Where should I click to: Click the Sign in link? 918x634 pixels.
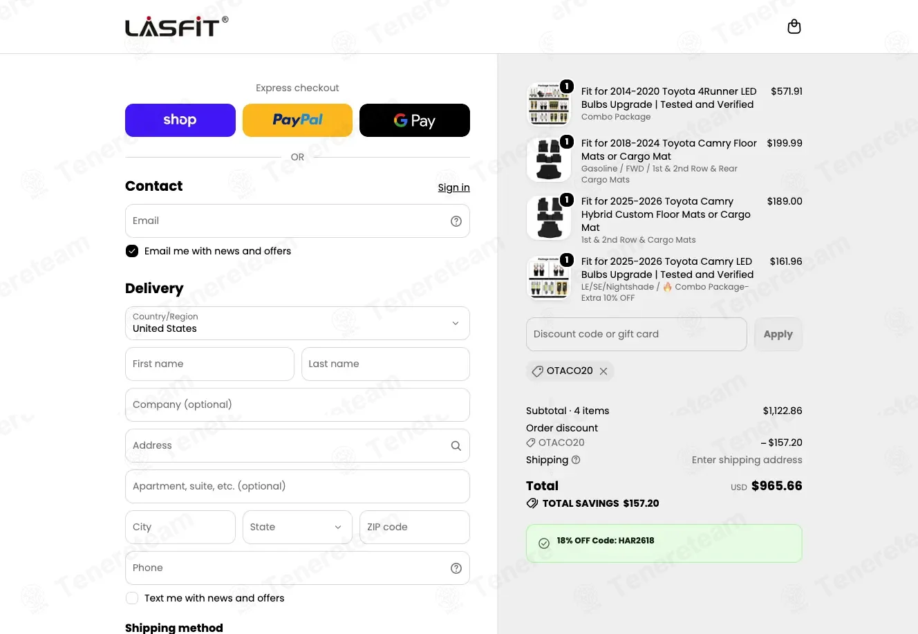[x=453, y=187]
